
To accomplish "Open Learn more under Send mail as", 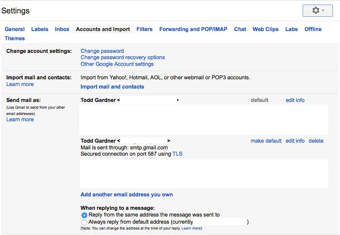I will (x=20, y=120).
